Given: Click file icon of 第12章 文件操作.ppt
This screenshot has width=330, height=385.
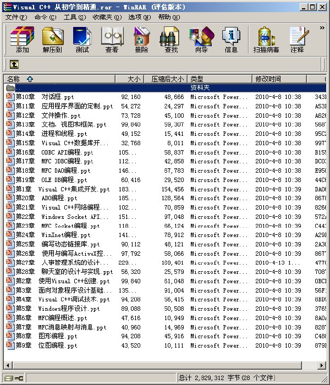Looking at the screenshot, I should 10,116.
